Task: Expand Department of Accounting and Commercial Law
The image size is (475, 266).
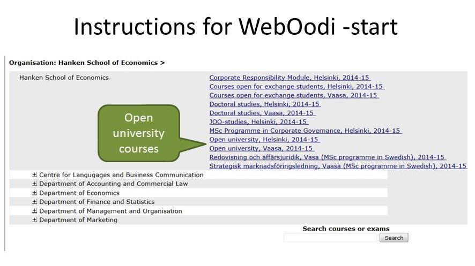Action: point(35,184)
